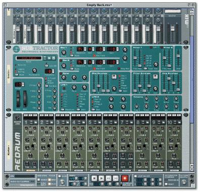Viewport: 200px width, 192px height.
Task: Step the Osc 1 waveform selector
Action: pyautogui.click(x=85, y=49)
